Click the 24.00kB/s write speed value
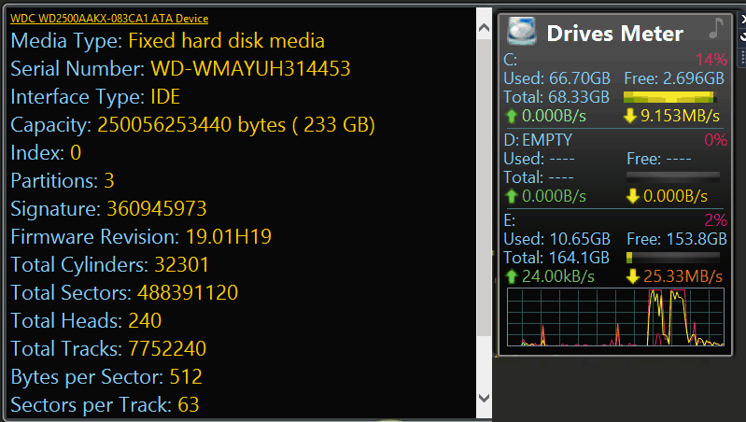Image resolution: width=746 pixels, height=422 pixels. tap(558, 276)
